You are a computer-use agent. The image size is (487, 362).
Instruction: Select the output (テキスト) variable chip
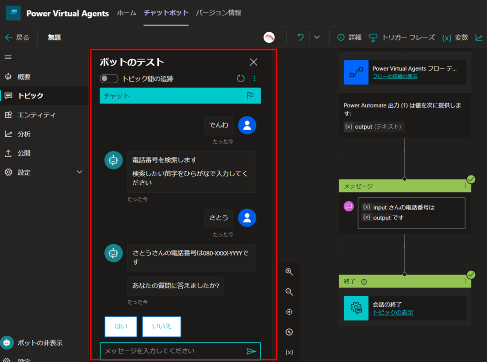pyautogui.click(x=374, y=126)
